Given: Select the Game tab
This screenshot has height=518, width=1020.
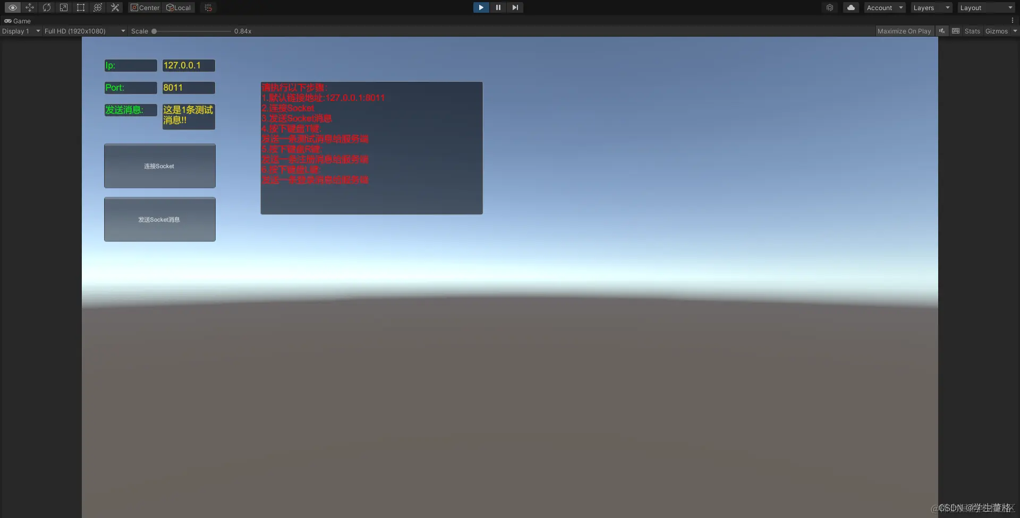Looking at the screenshot, I should tap(18, 21).
